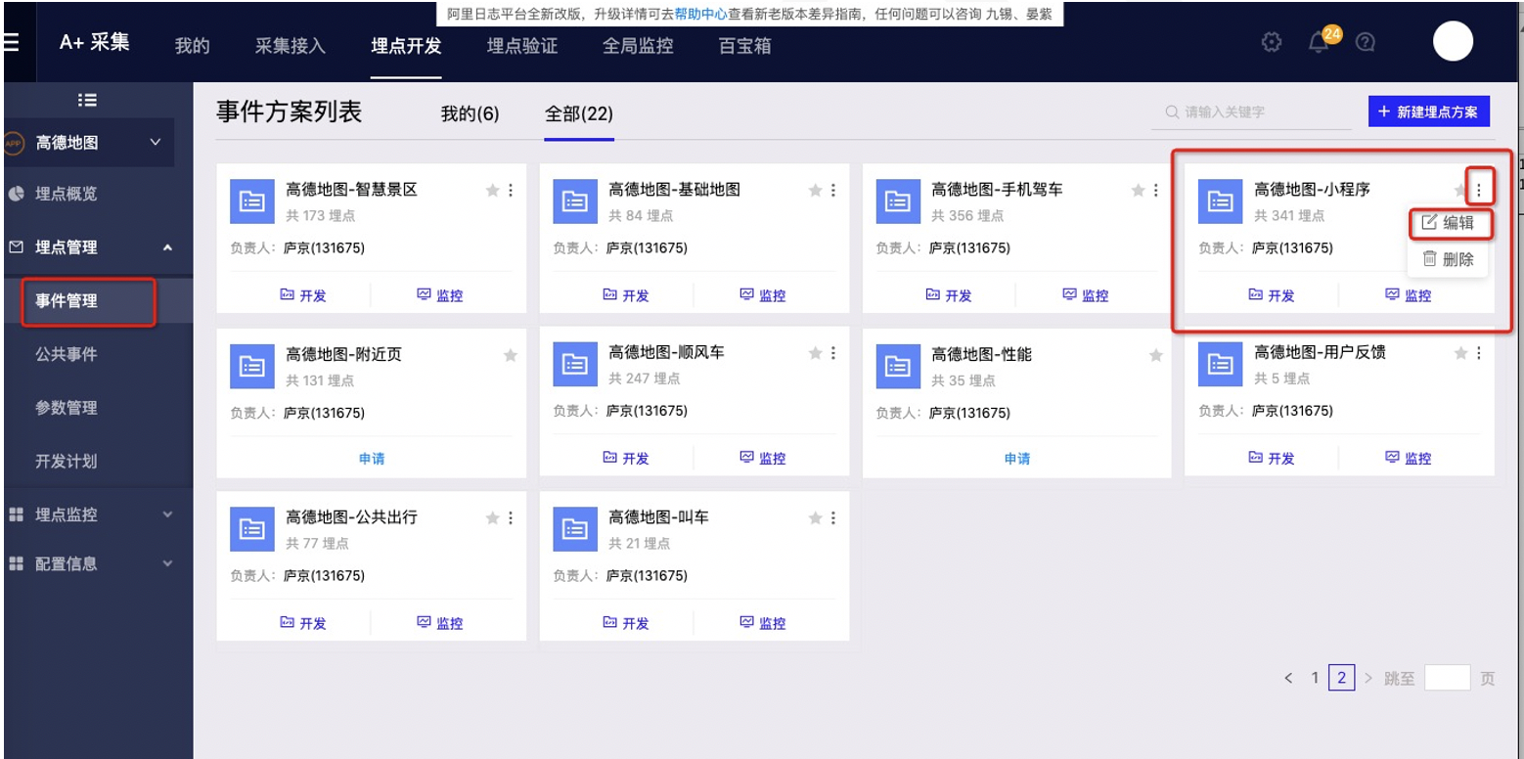Click 监控 on 高德地图-智慧景区 card
1524x759 pixels.
click(x=439, y=294)
